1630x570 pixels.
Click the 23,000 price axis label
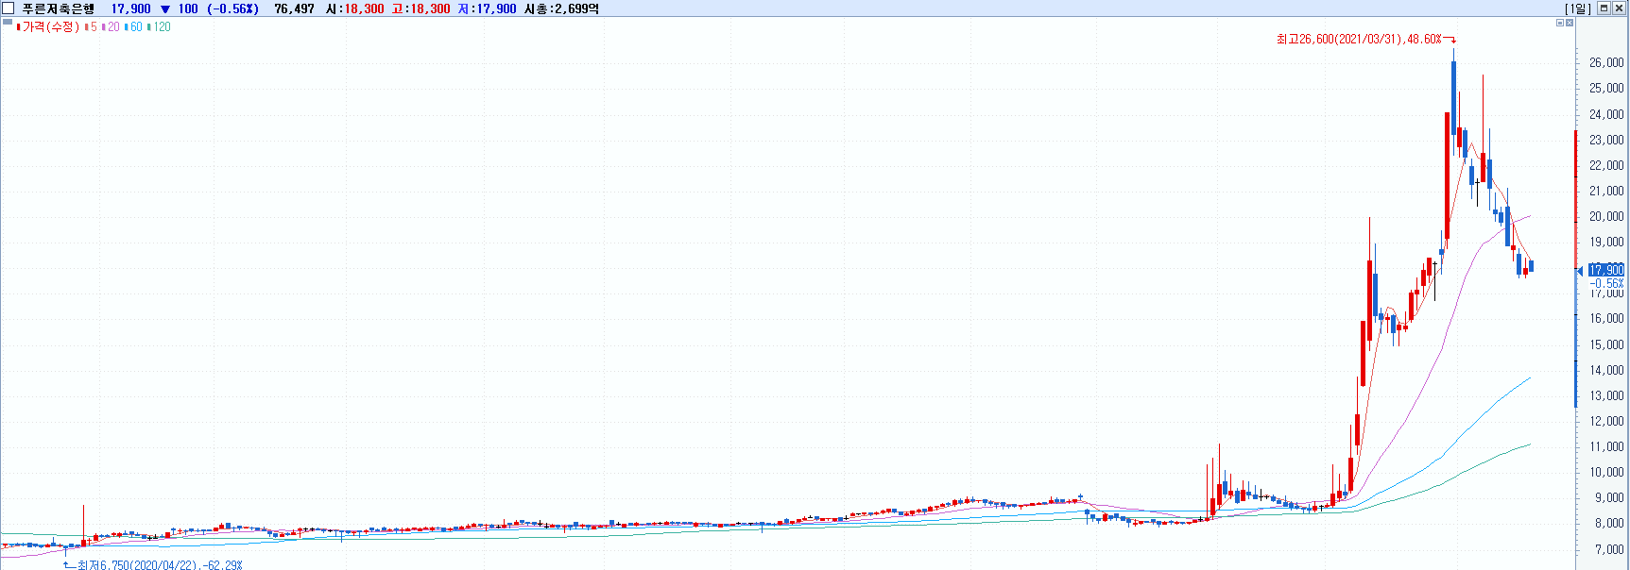(x=1606, y=140)
